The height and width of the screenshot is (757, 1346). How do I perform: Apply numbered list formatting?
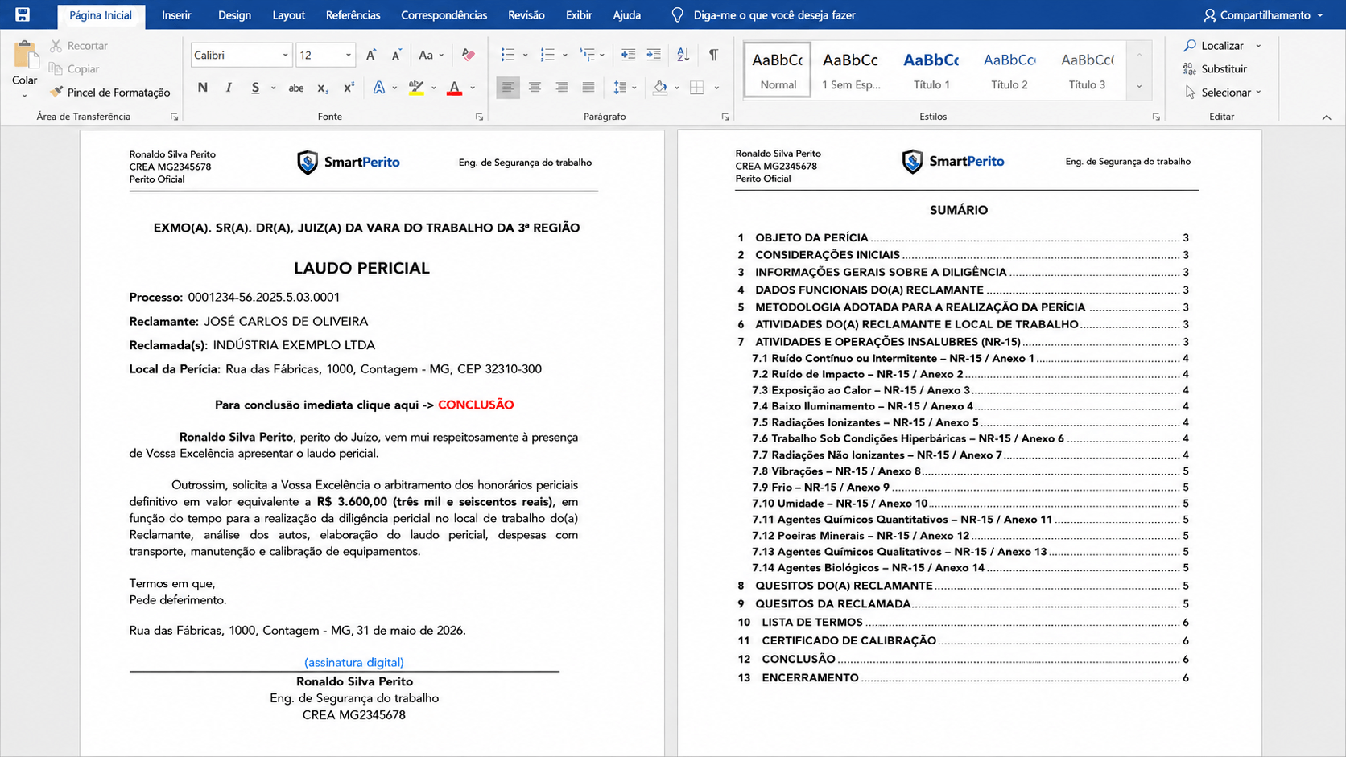point(547,55)
